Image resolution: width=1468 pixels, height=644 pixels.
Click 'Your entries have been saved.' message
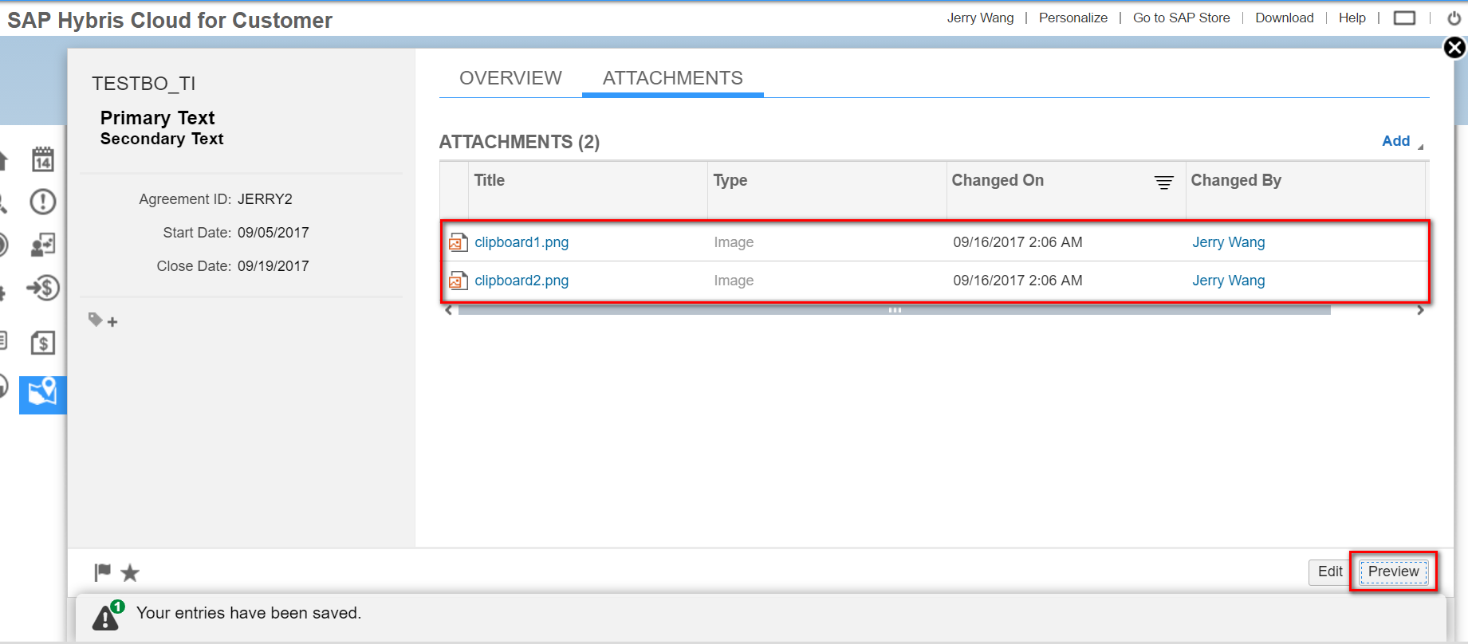249,613
